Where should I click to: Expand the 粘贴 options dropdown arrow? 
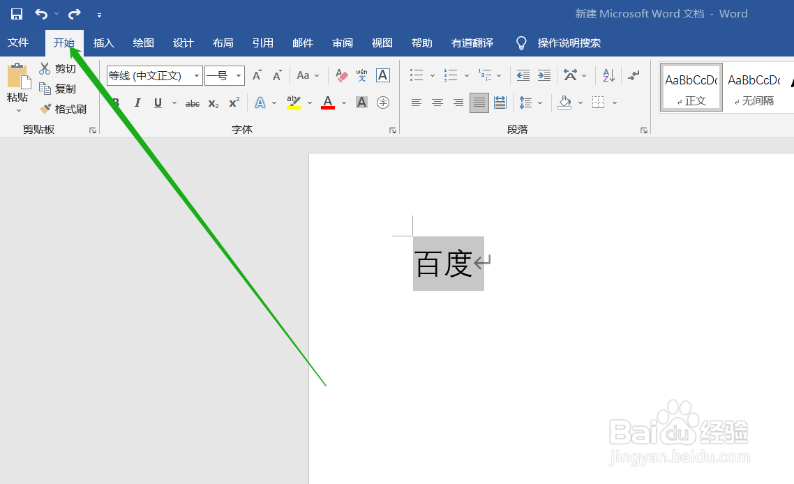tap(19, 110)
